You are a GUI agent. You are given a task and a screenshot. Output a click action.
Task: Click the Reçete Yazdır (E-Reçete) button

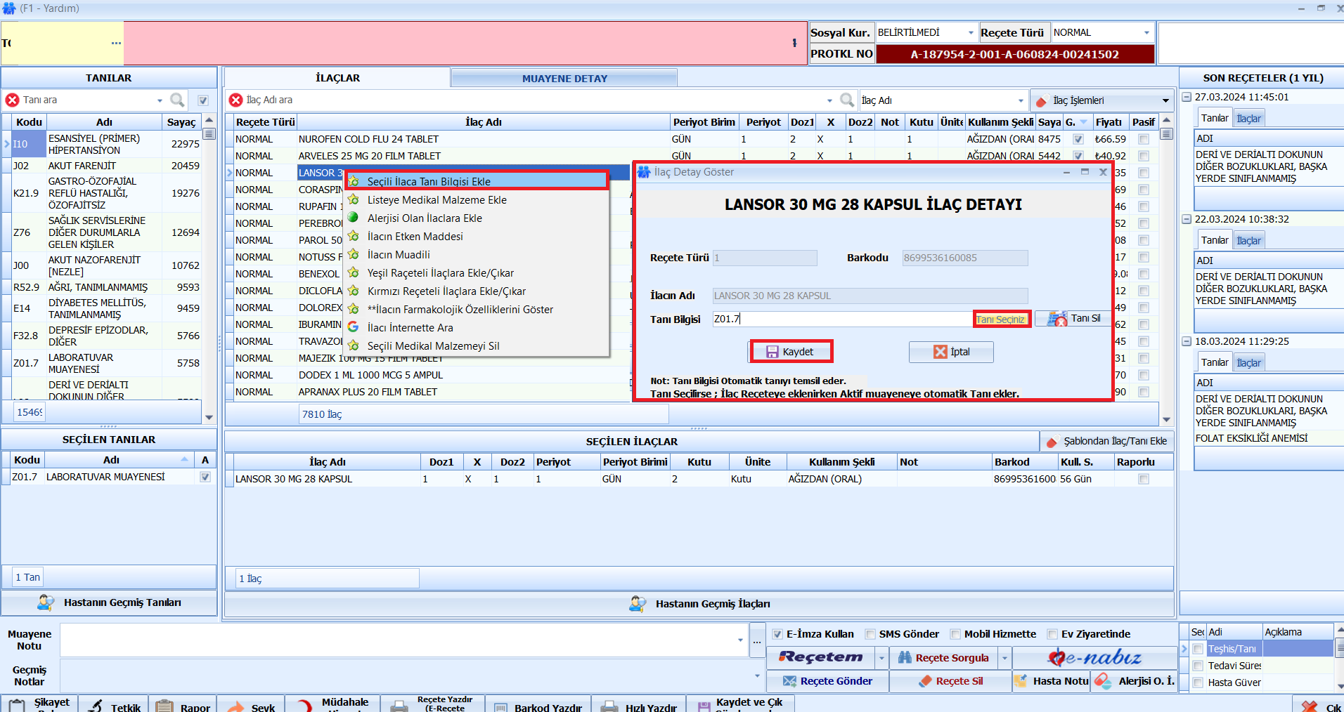tap(432, 704)
